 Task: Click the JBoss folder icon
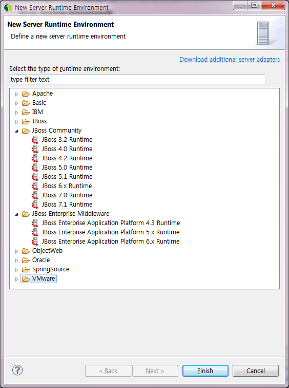coord(26,121)
